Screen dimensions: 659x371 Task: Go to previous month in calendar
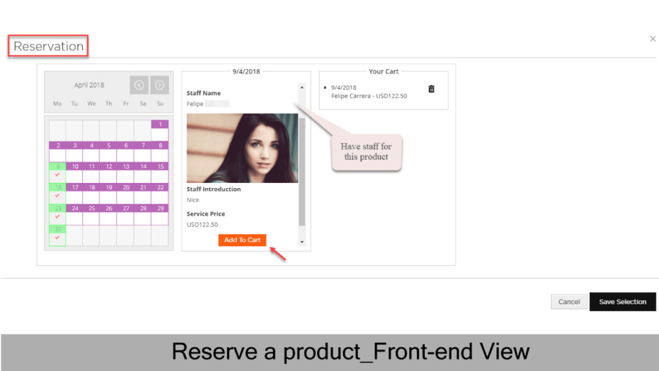coord(139,85)
